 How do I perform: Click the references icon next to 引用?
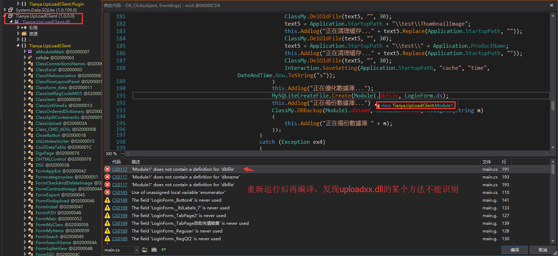click(x=24, y=28)
